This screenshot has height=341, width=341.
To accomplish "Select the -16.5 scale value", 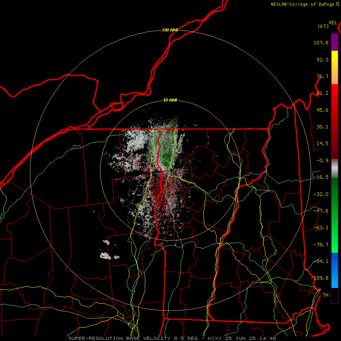I will coord(321,177).
